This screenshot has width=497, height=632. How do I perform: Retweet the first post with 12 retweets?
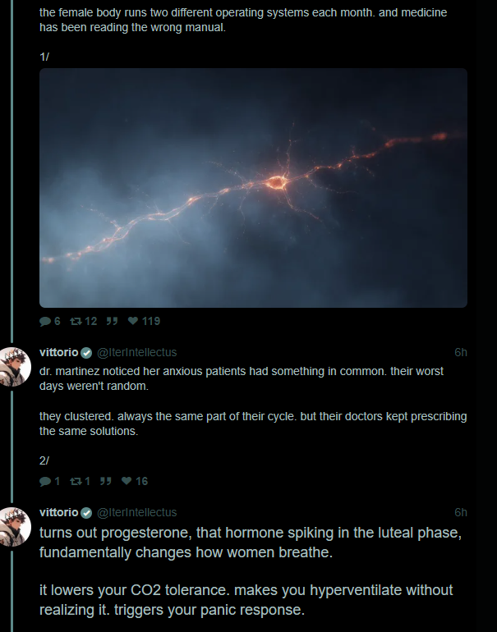coord(84,321)
